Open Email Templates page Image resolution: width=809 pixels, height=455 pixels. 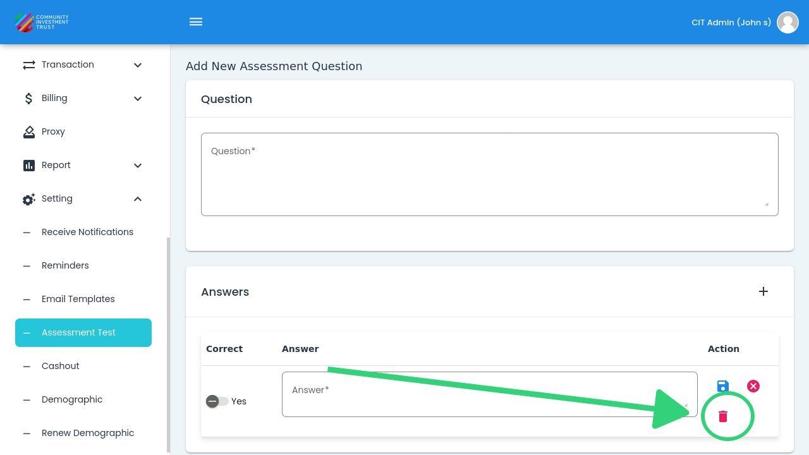[78, 299]
